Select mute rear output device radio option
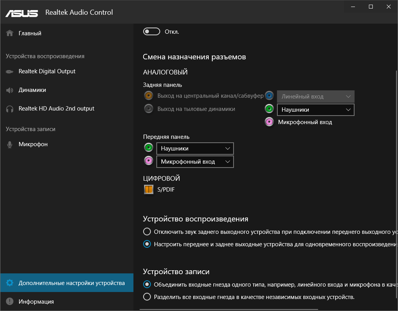 pyautogui.click(x=147, y=232)
